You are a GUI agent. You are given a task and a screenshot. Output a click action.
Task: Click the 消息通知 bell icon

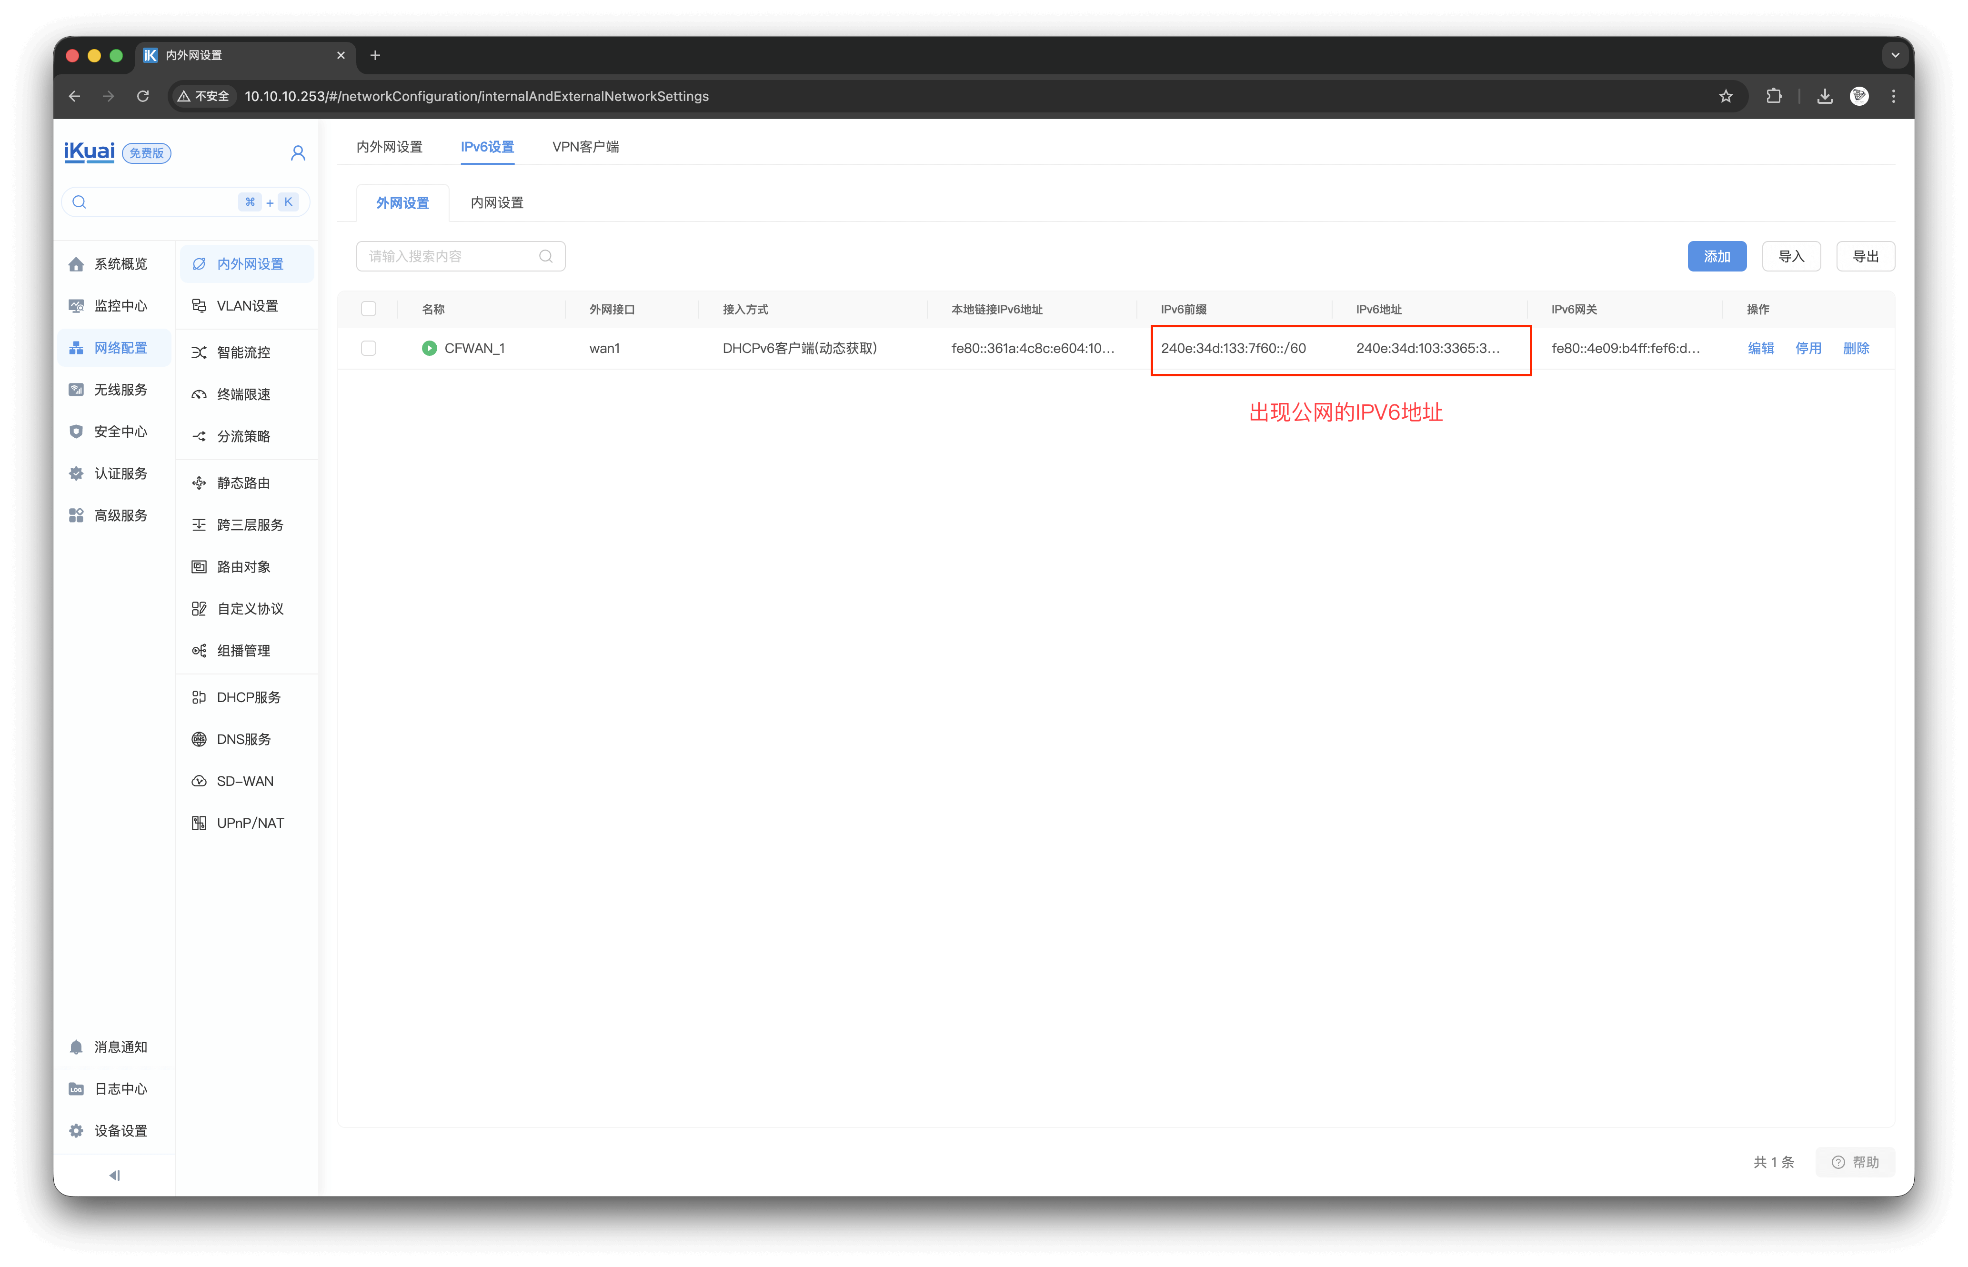click(77, 1046)
